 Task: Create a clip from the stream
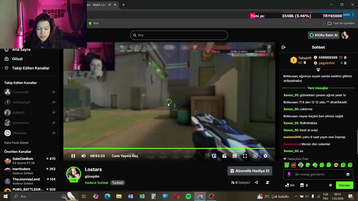[x=224, y=156]
